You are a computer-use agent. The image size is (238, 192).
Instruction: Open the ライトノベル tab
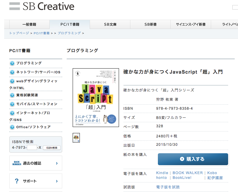225,24
